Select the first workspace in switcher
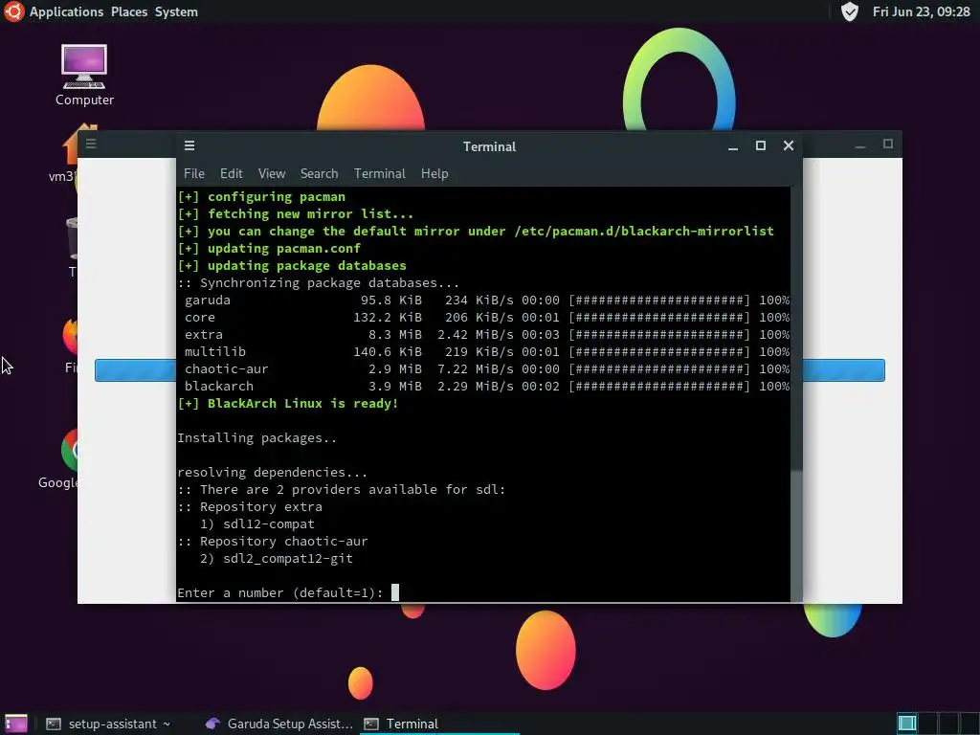This screenshot has width=980, height=735. point(907,724)
